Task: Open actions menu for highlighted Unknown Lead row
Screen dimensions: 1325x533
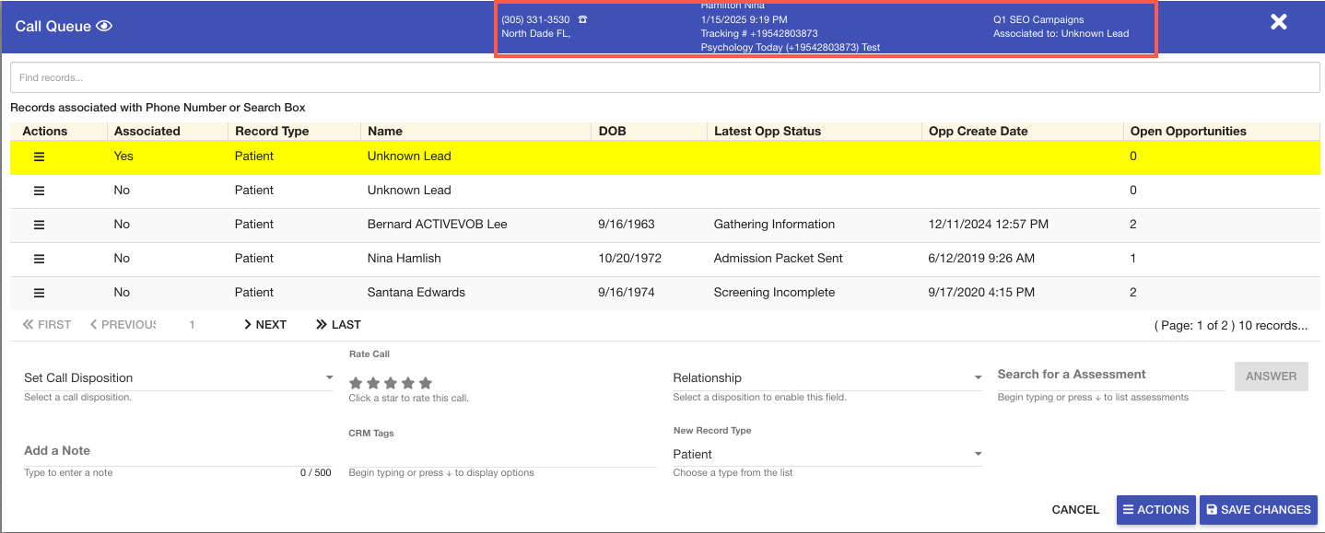Action: pyautogui.click(x=39, y=156)
